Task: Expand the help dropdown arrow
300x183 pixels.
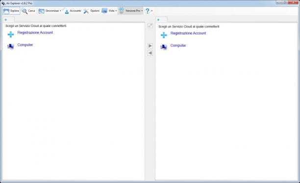Action: (x=152, y=11)
